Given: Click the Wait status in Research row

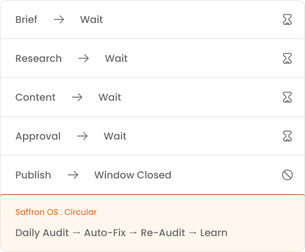Looking at the screenshot, I should (116, 58).
